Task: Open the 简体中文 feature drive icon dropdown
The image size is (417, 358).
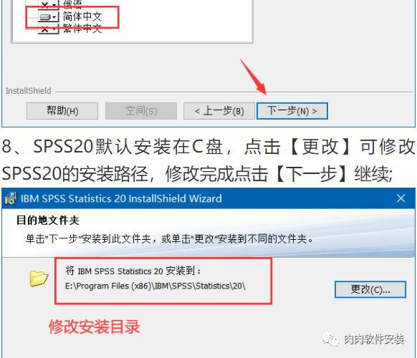Action: pyautogui.click(x=49, y=17)
